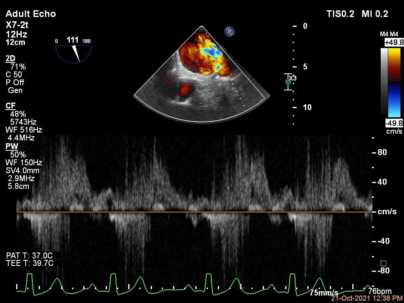The image size is (404, 303).
Task: Select the CF color flow heading
Action: [x=10, y=106]
